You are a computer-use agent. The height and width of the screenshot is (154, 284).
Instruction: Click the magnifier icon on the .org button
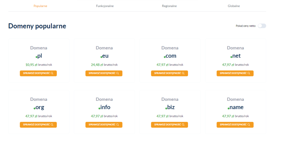[x=52, y=125]
